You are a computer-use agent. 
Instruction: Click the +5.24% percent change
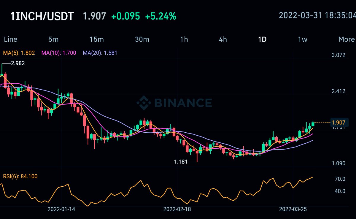point(160,16)
